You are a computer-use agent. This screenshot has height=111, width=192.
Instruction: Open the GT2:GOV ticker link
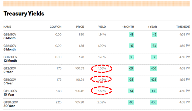10,68
